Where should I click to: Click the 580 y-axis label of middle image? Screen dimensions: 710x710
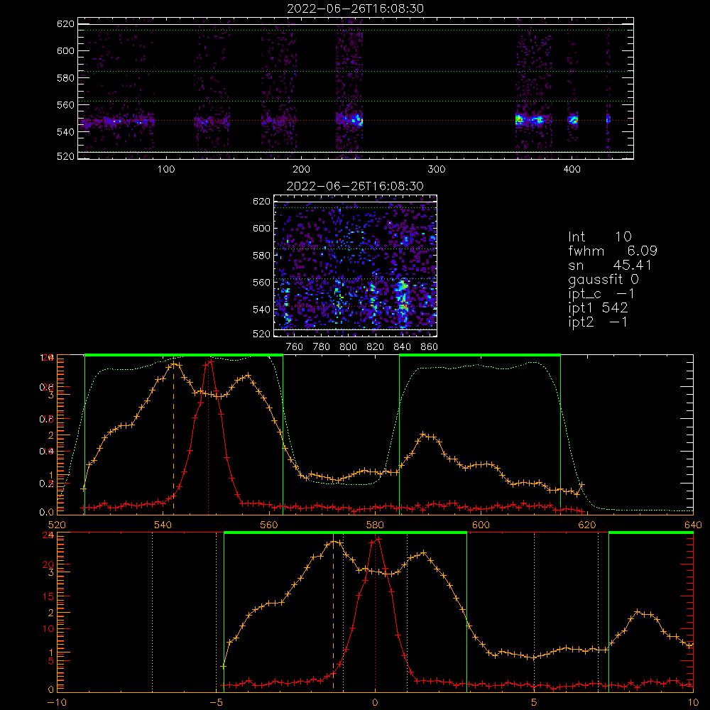coord(262,256)
